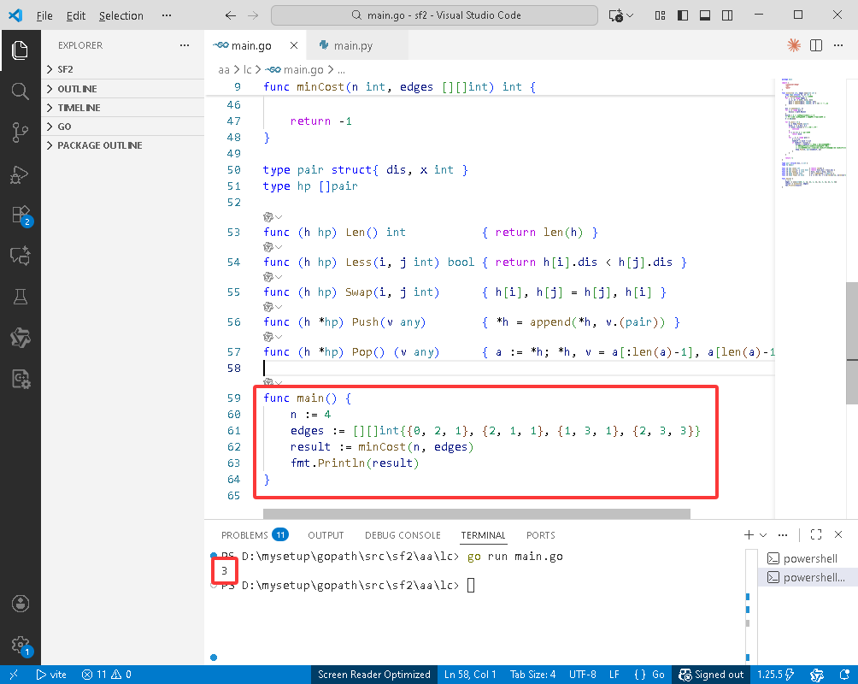Split the editor to the right
This screenshot has width=858, height=684.
point(816,45)
